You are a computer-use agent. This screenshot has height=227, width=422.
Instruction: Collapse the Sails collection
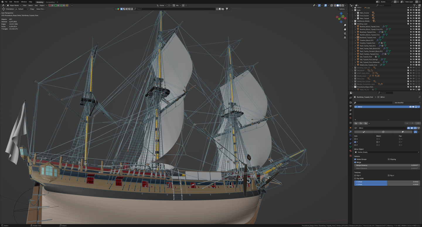point(353,10)
